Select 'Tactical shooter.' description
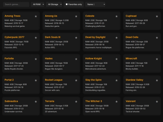 [x=133, y=112]
